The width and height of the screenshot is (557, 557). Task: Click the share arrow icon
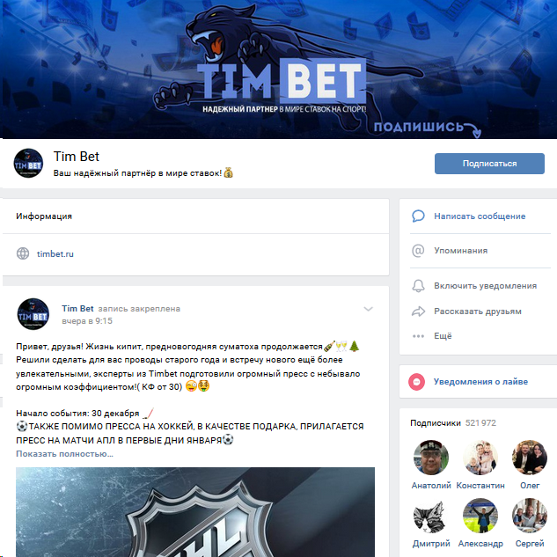418,311
